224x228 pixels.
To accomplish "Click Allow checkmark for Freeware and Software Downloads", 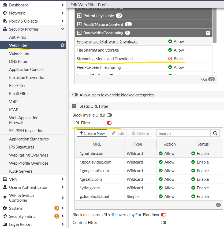I will tap(170, 41).
